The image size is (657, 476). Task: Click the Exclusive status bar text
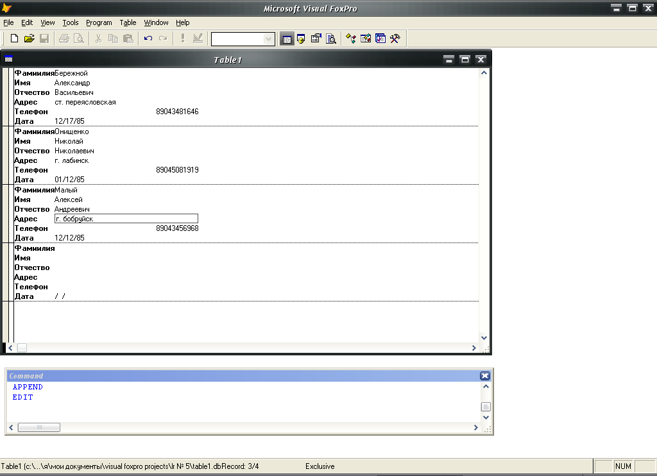(320, 466)
